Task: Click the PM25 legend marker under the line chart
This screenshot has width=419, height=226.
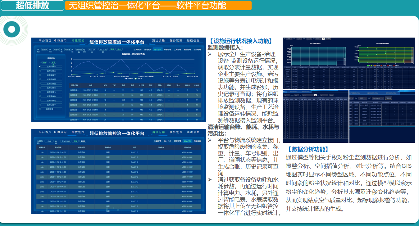Action: [x=126, y=79]
